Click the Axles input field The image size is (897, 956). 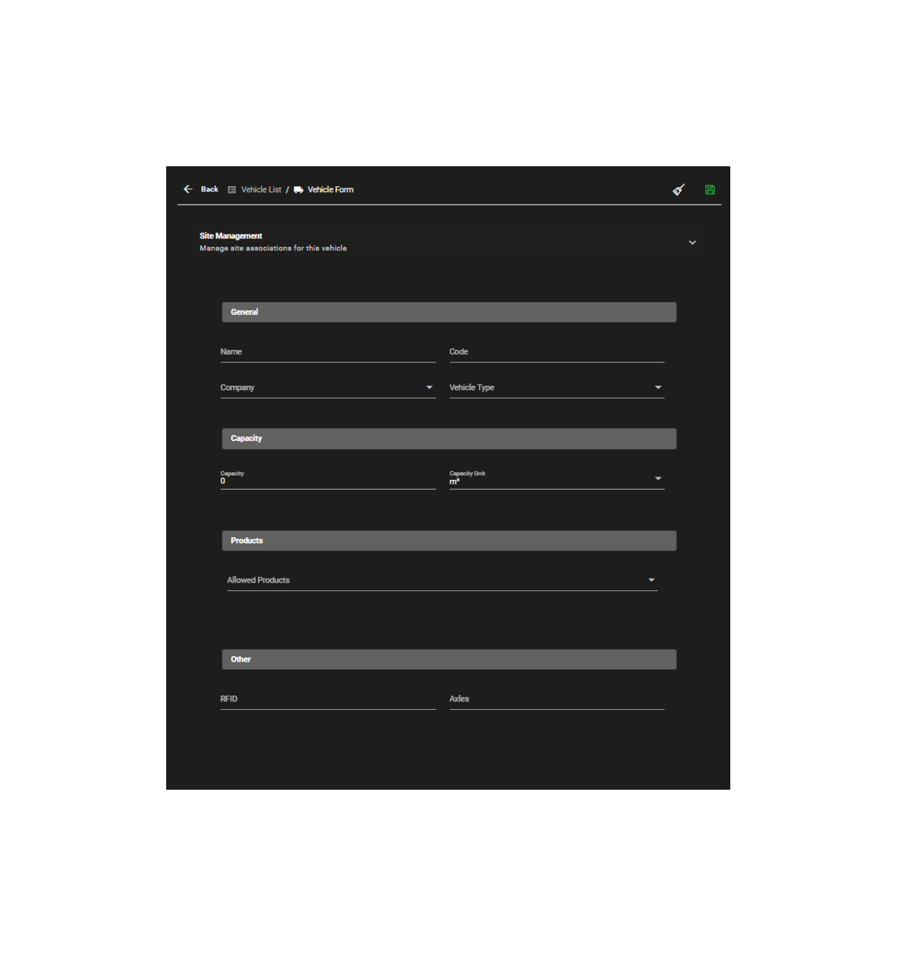point(557,699)
